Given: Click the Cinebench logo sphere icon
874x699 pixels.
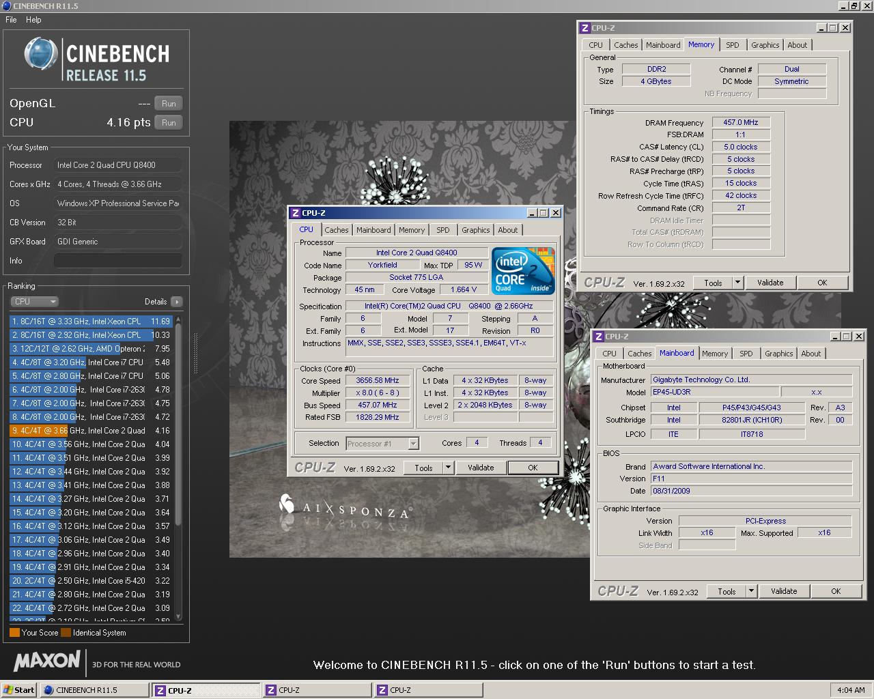Looking at the screenshot, I should tap(40, 53).
